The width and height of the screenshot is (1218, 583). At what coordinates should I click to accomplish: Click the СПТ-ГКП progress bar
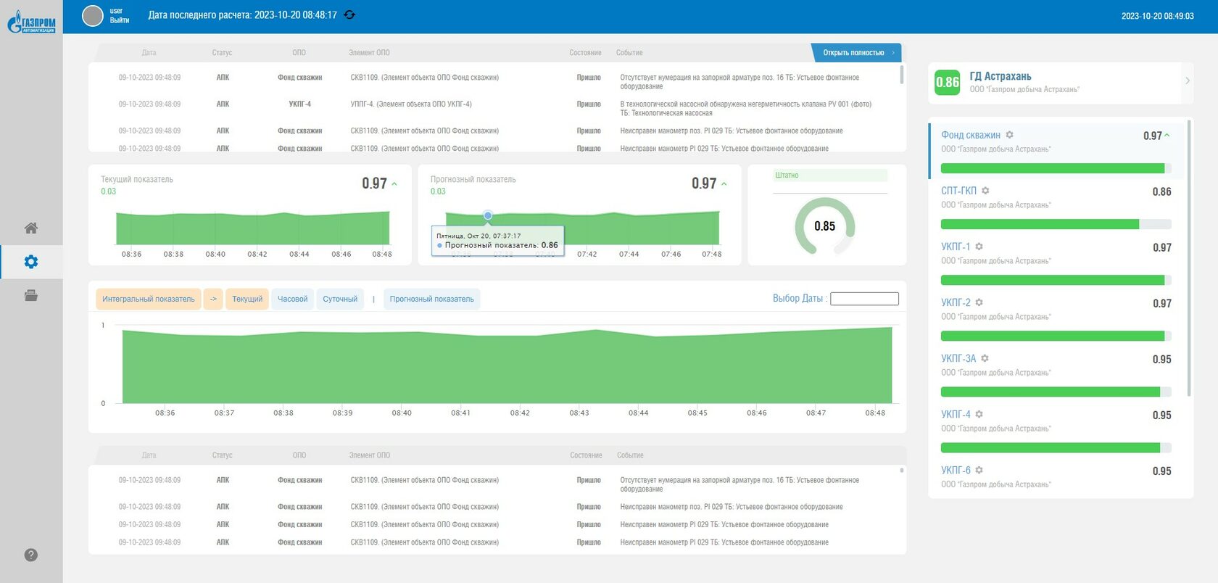1056,224
